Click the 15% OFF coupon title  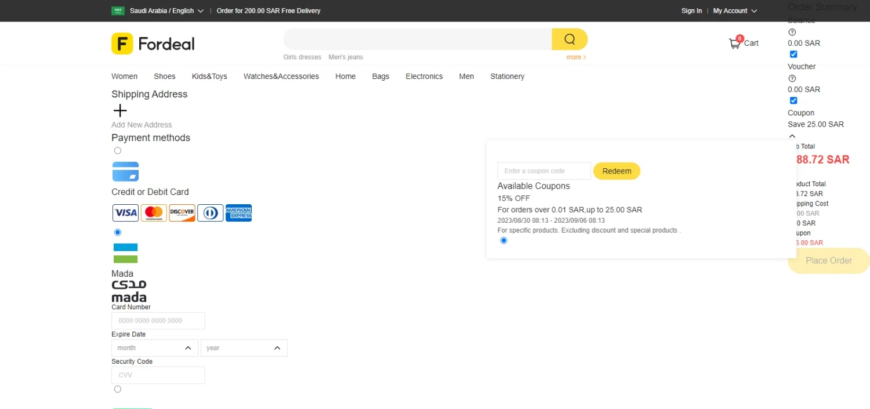click(x=514, y=198)
